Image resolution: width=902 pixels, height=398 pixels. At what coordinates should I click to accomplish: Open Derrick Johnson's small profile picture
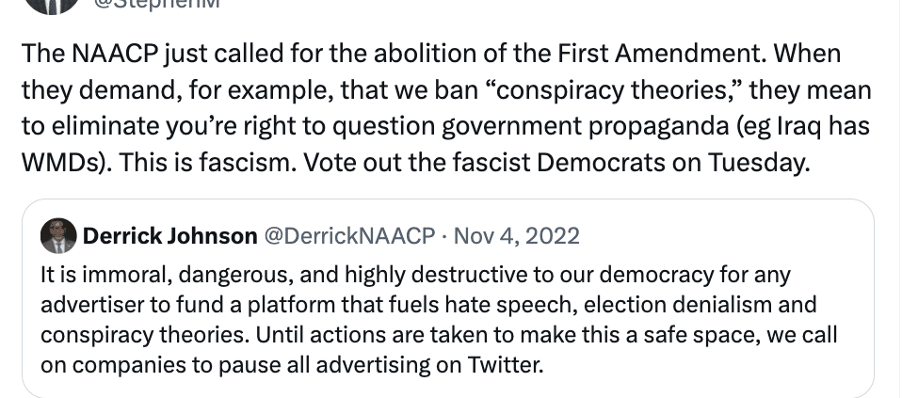pyautogui.click(x=58, y=235)
